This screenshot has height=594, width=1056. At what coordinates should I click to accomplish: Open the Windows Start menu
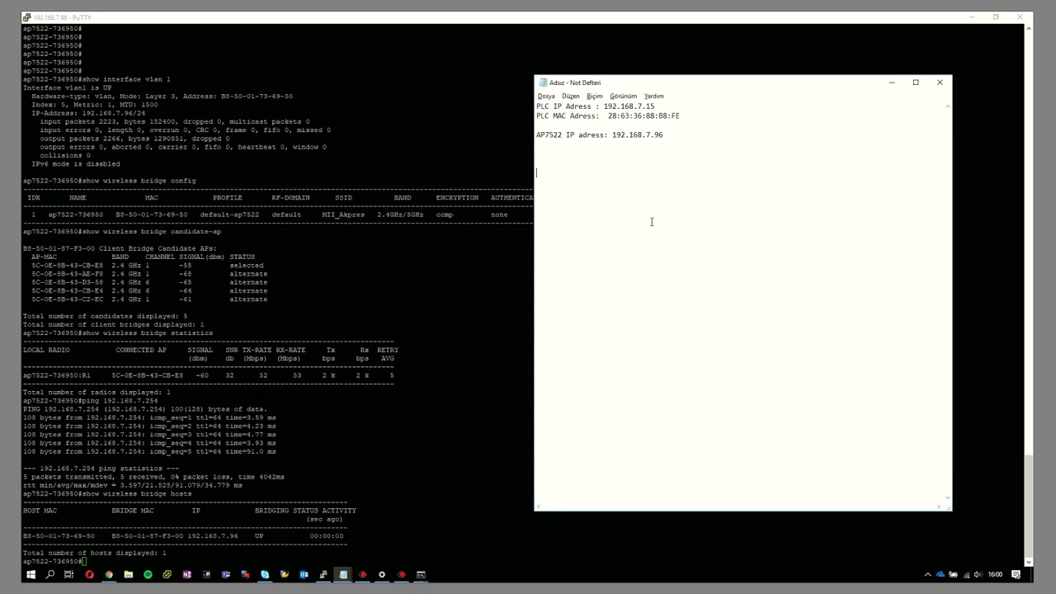(31, 574)
